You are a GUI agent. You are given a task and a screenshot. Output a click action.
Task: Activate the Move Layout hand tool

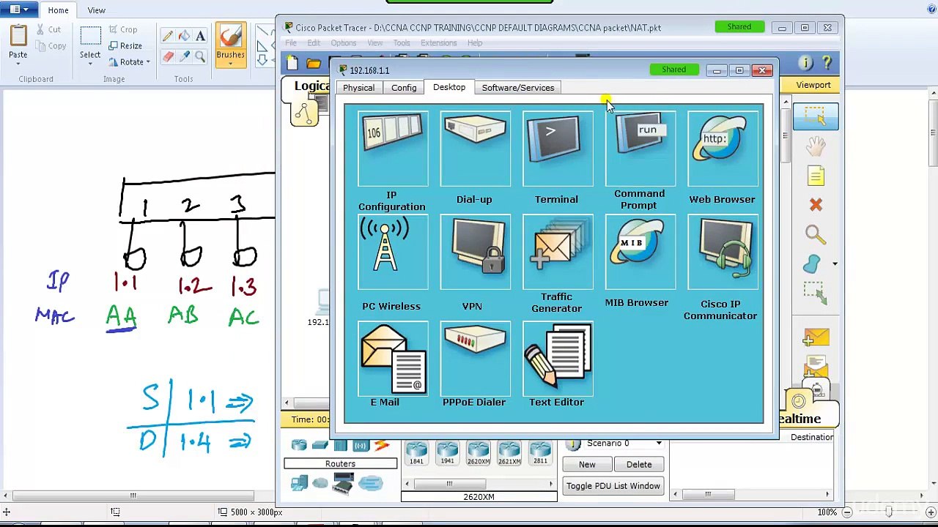[x=816, y=146]
